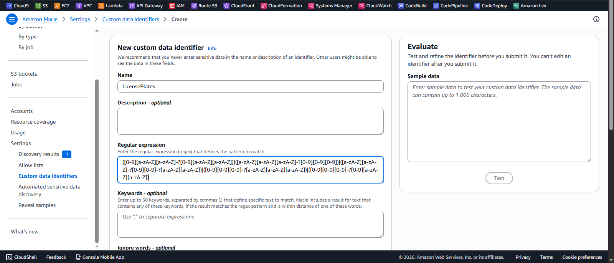Viewport: 614px width, 263px height.
Task: Open Jobs in the sidebar
Action: 16,84
